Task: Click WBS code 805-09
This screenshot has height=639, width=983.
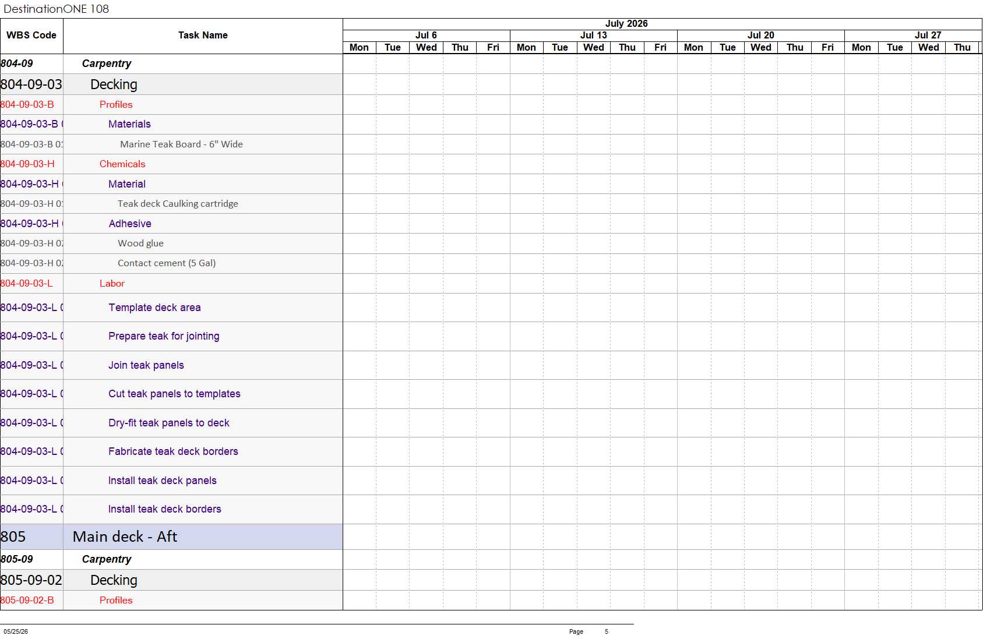Action: coord(17,559)
